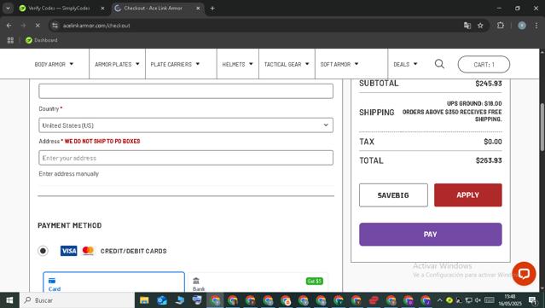Select Credit/Debit Cards radio button
This screenshot has height=308, width=545.
[43, 251]
